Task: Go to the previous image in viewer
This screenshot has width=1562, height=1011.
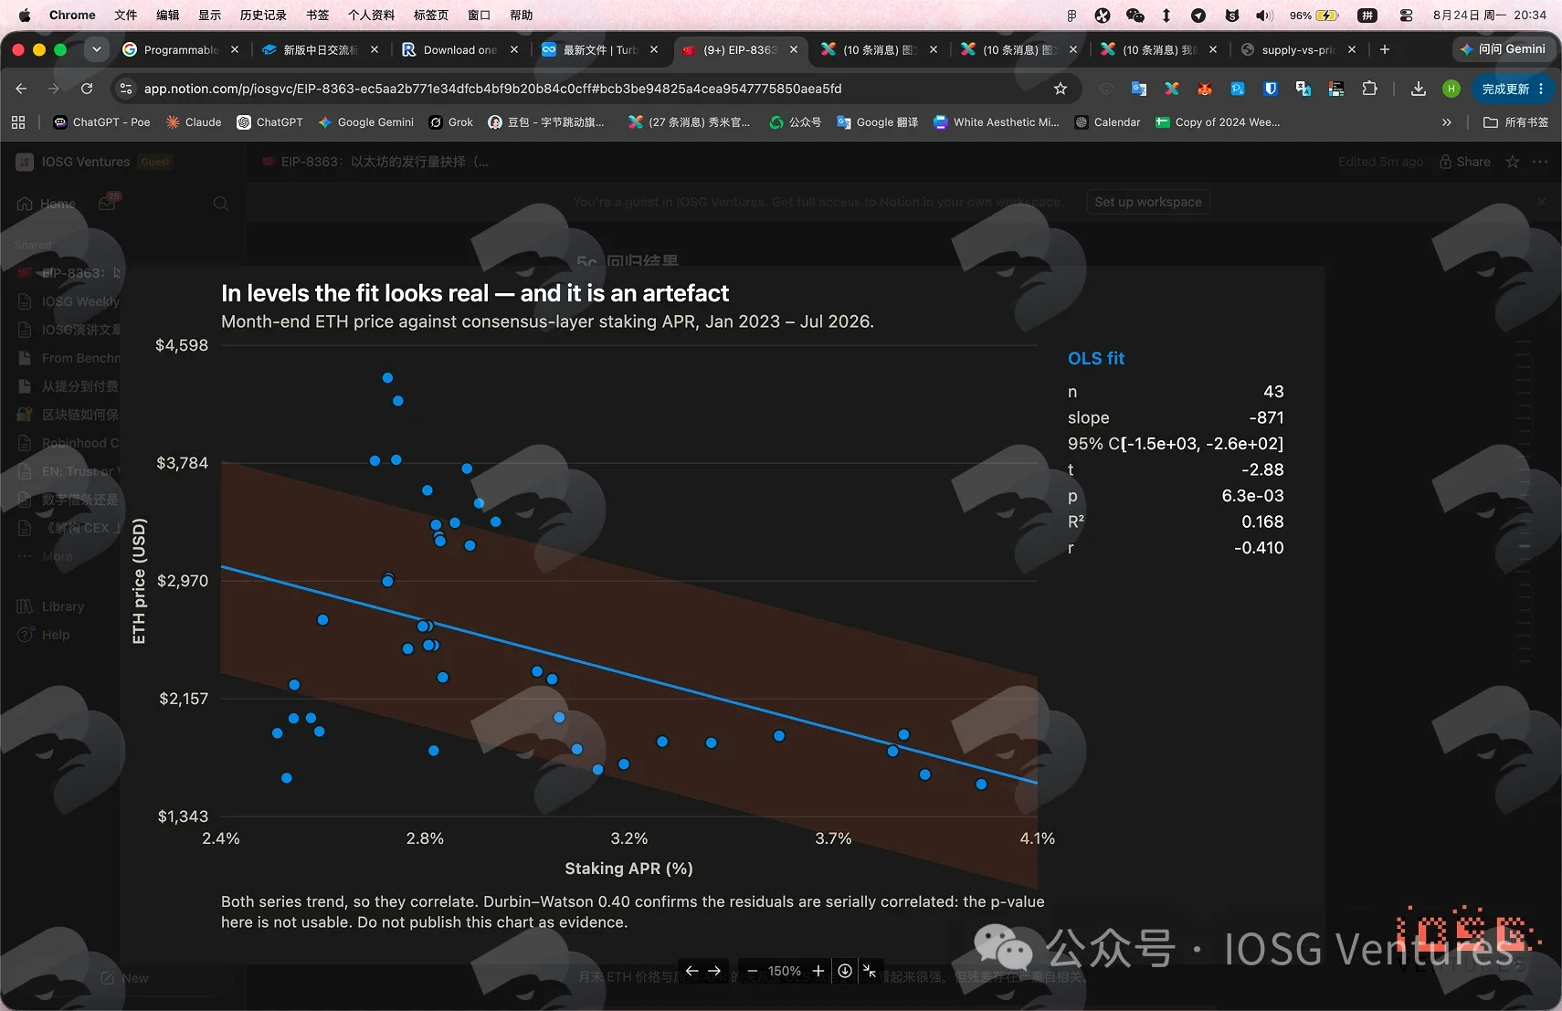Action: point(691,971)
